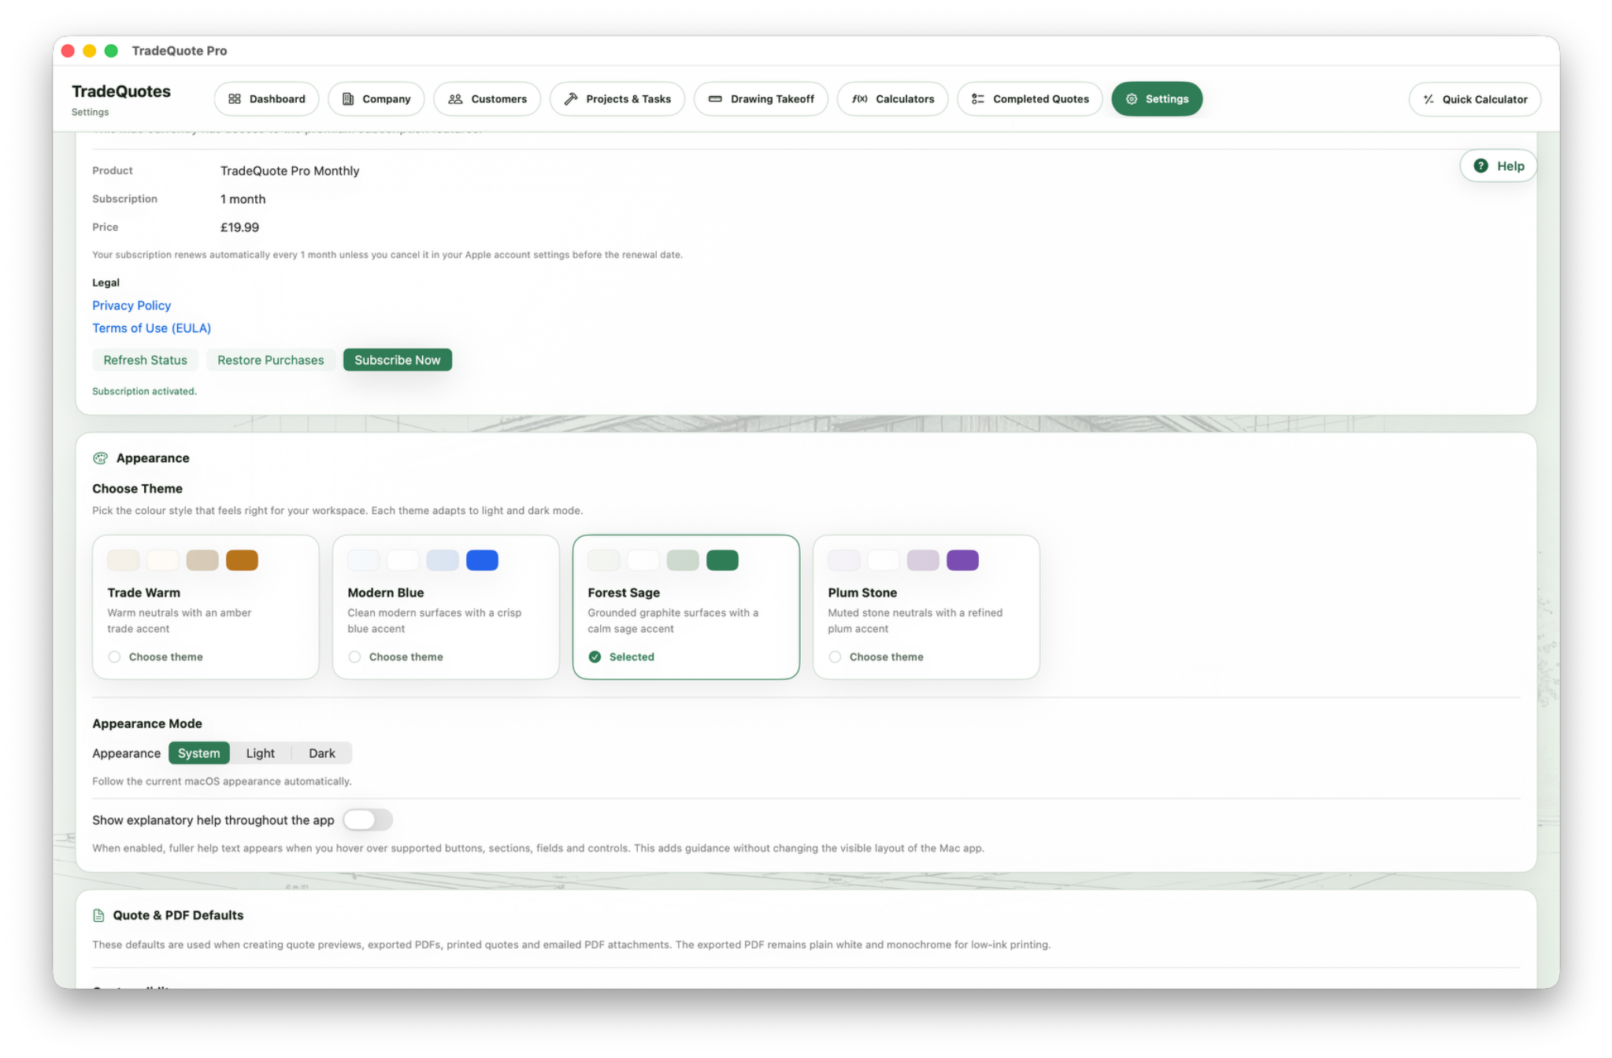Toggle explanatory help throughout the app
Image resolution: width=1612 pixels, height=1058 pixels.
click(367, 820)
